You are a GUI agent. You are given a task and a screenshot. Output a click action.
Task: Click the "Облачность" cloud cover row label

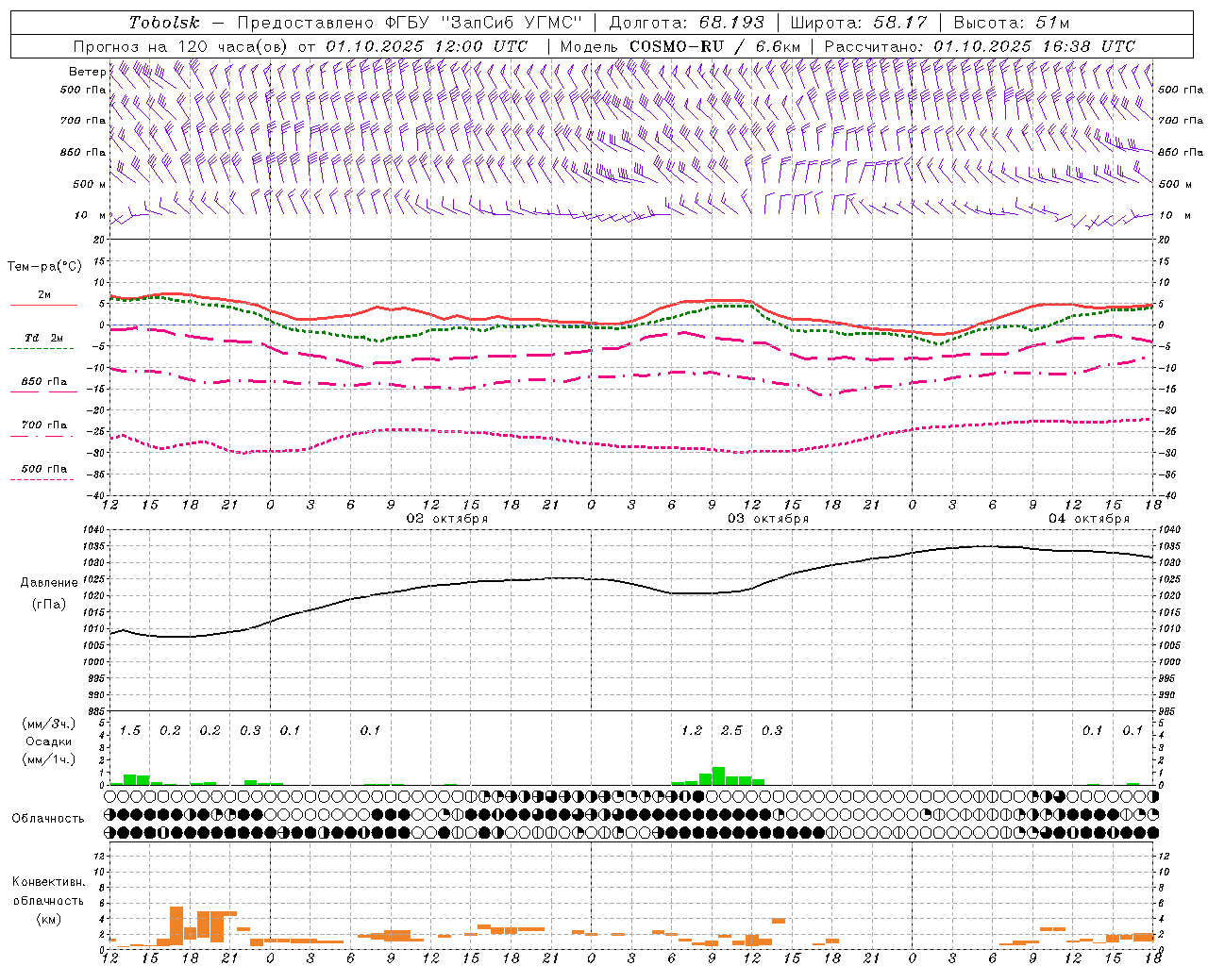click(48, 818)
